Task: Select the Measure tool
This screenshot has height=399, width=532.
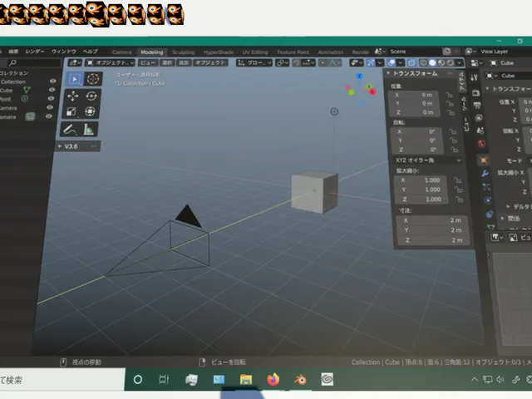Action: 89,130
